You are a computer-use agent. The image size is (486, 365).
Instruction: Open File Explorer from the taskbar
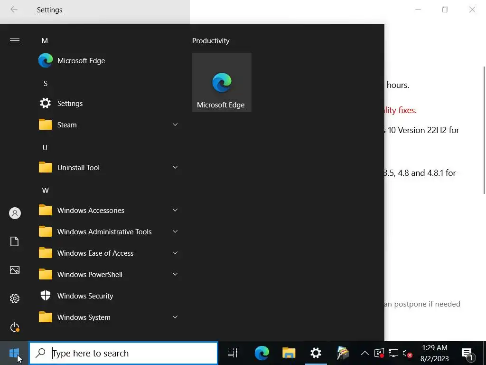tap(289, 353)
